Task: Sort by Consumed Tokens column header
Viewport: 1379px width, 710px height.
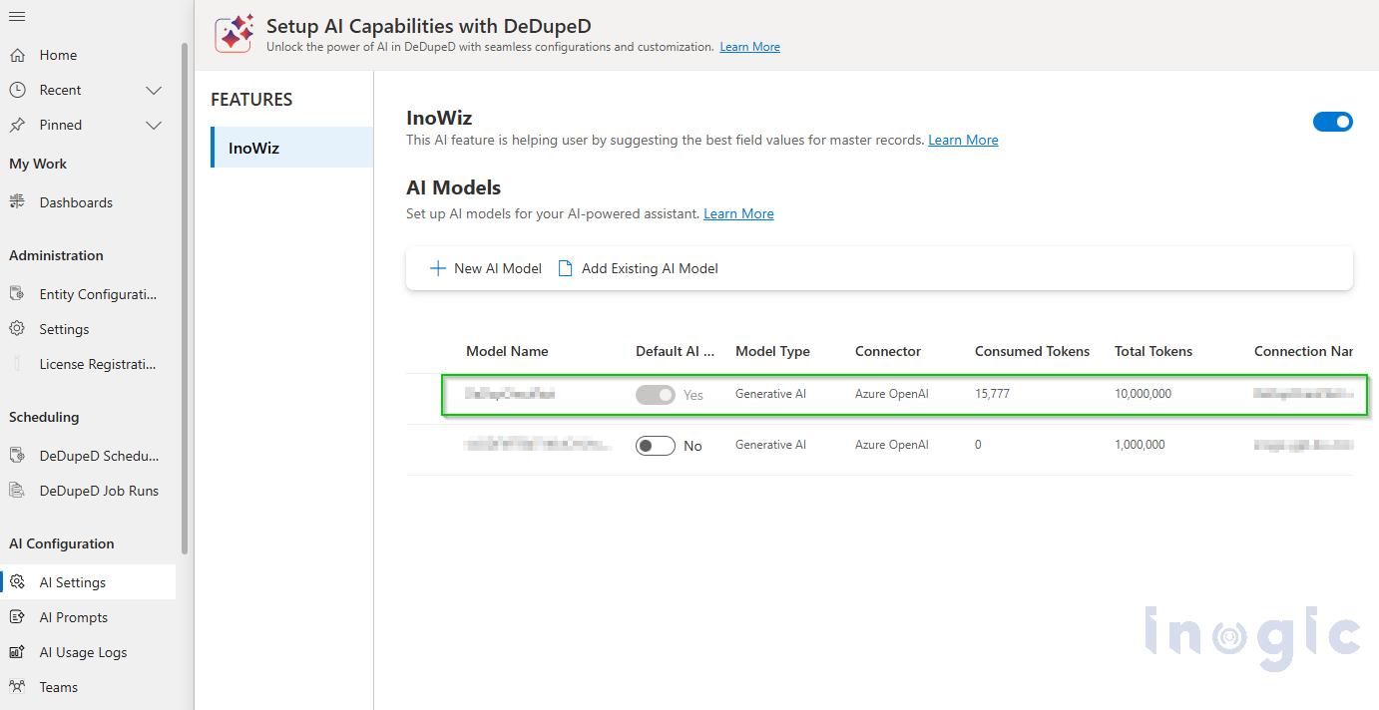Action: click(x=1032, y=351)
